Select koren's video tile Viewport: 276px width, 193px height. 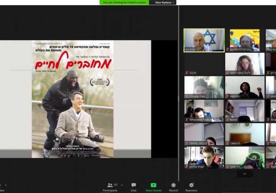[245, 111]
